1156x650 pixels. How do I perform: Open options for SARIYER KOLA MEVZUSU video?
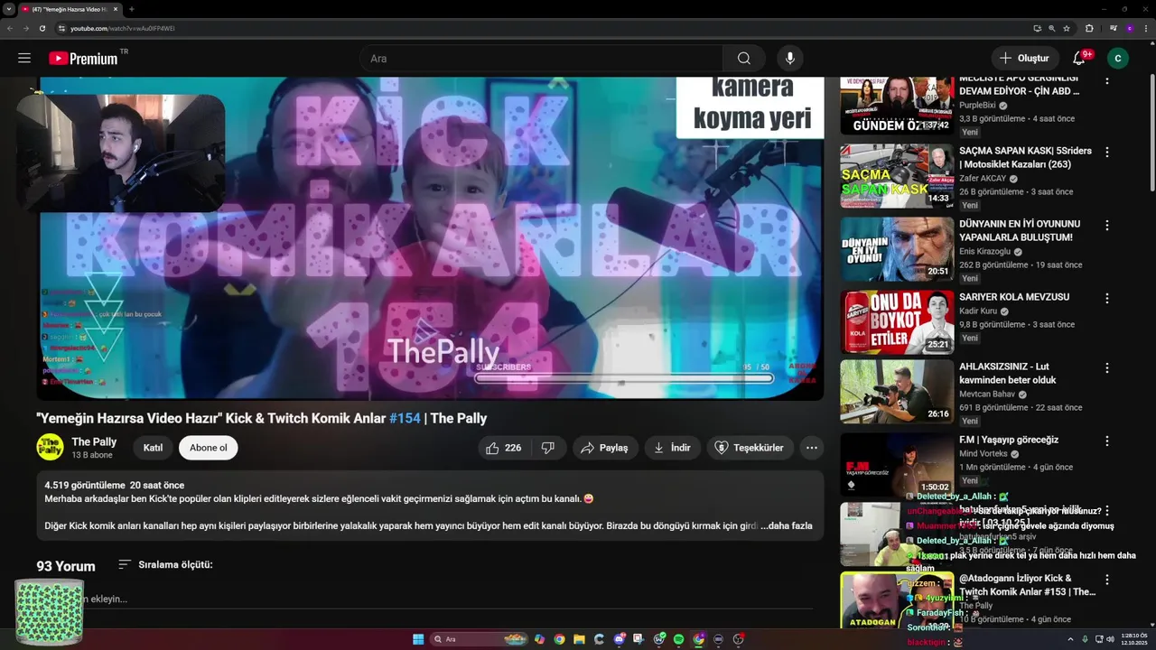tap(1107, 298)
